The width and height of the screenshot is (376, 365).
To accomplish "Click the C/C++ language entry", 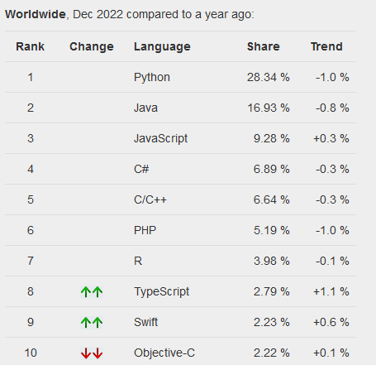I will [x=150, y=199].
